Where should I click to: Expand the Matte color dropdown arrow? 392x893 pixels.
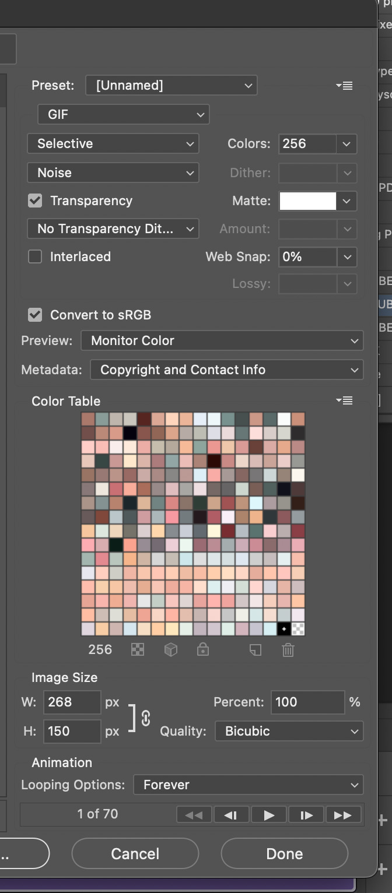click(x=346, y=201)
